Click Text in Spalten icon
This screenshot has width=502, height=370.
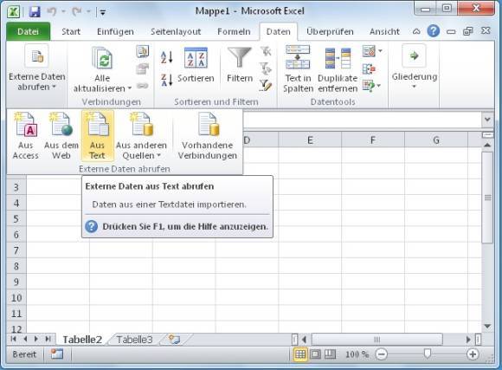[298, 58]
